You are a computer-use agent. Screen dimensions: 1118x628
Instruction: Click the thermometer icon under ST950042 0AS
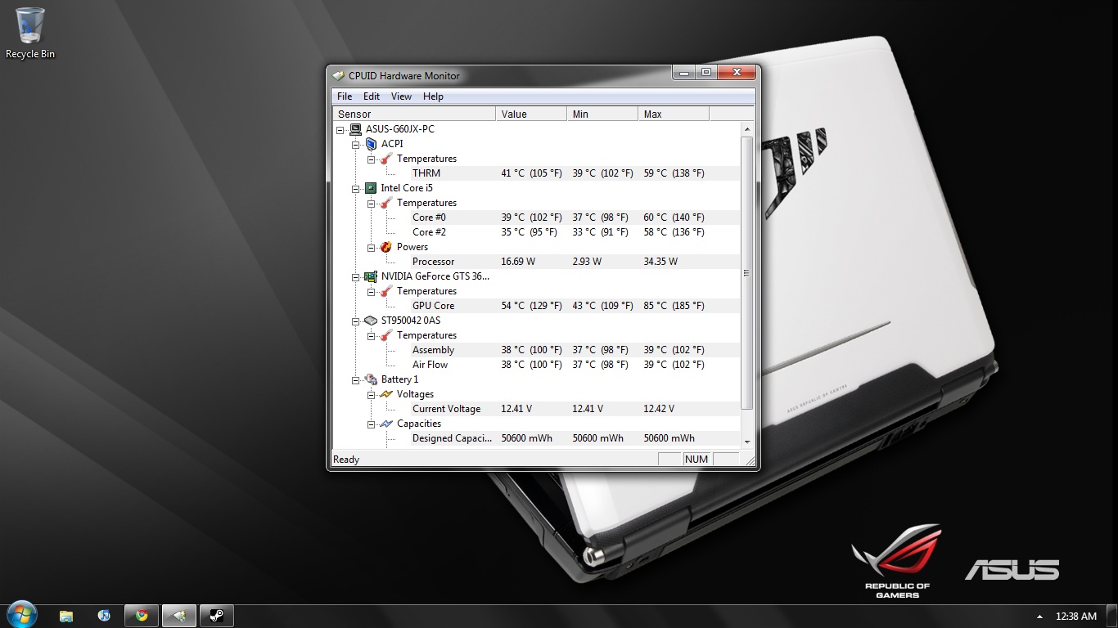(386, 335)
